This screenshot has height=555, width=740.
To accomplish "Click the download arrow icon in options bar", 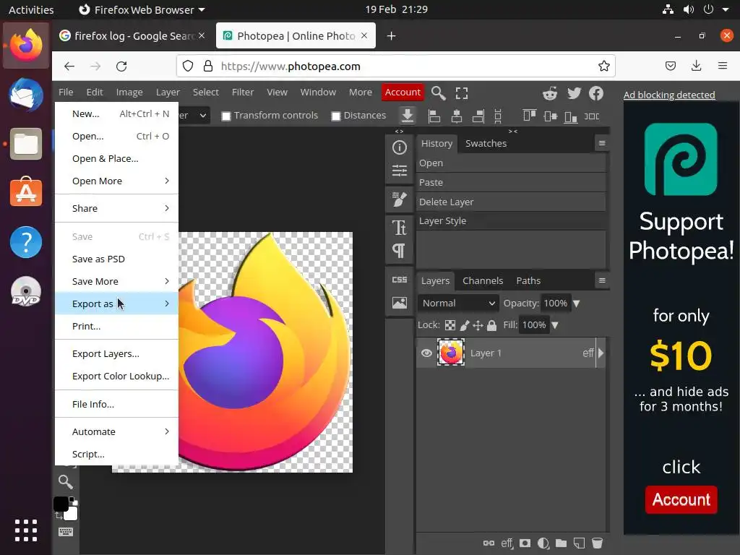I will [x=408, y=116].
